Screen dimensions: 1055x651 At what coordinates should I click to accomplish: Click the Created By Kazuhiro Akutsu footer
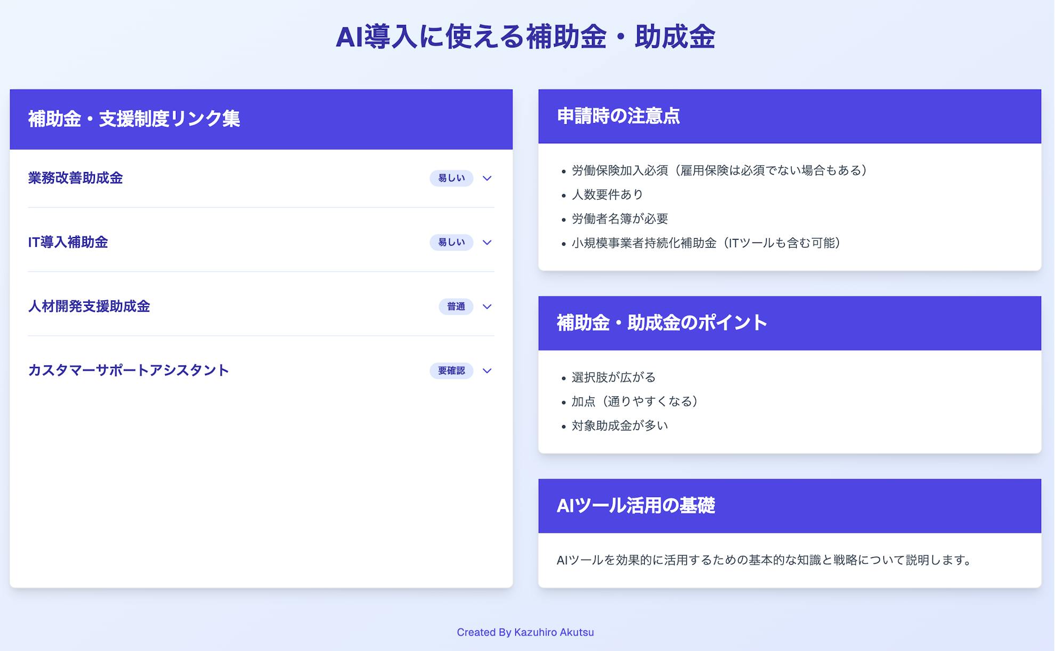click(x=525, y=632)
